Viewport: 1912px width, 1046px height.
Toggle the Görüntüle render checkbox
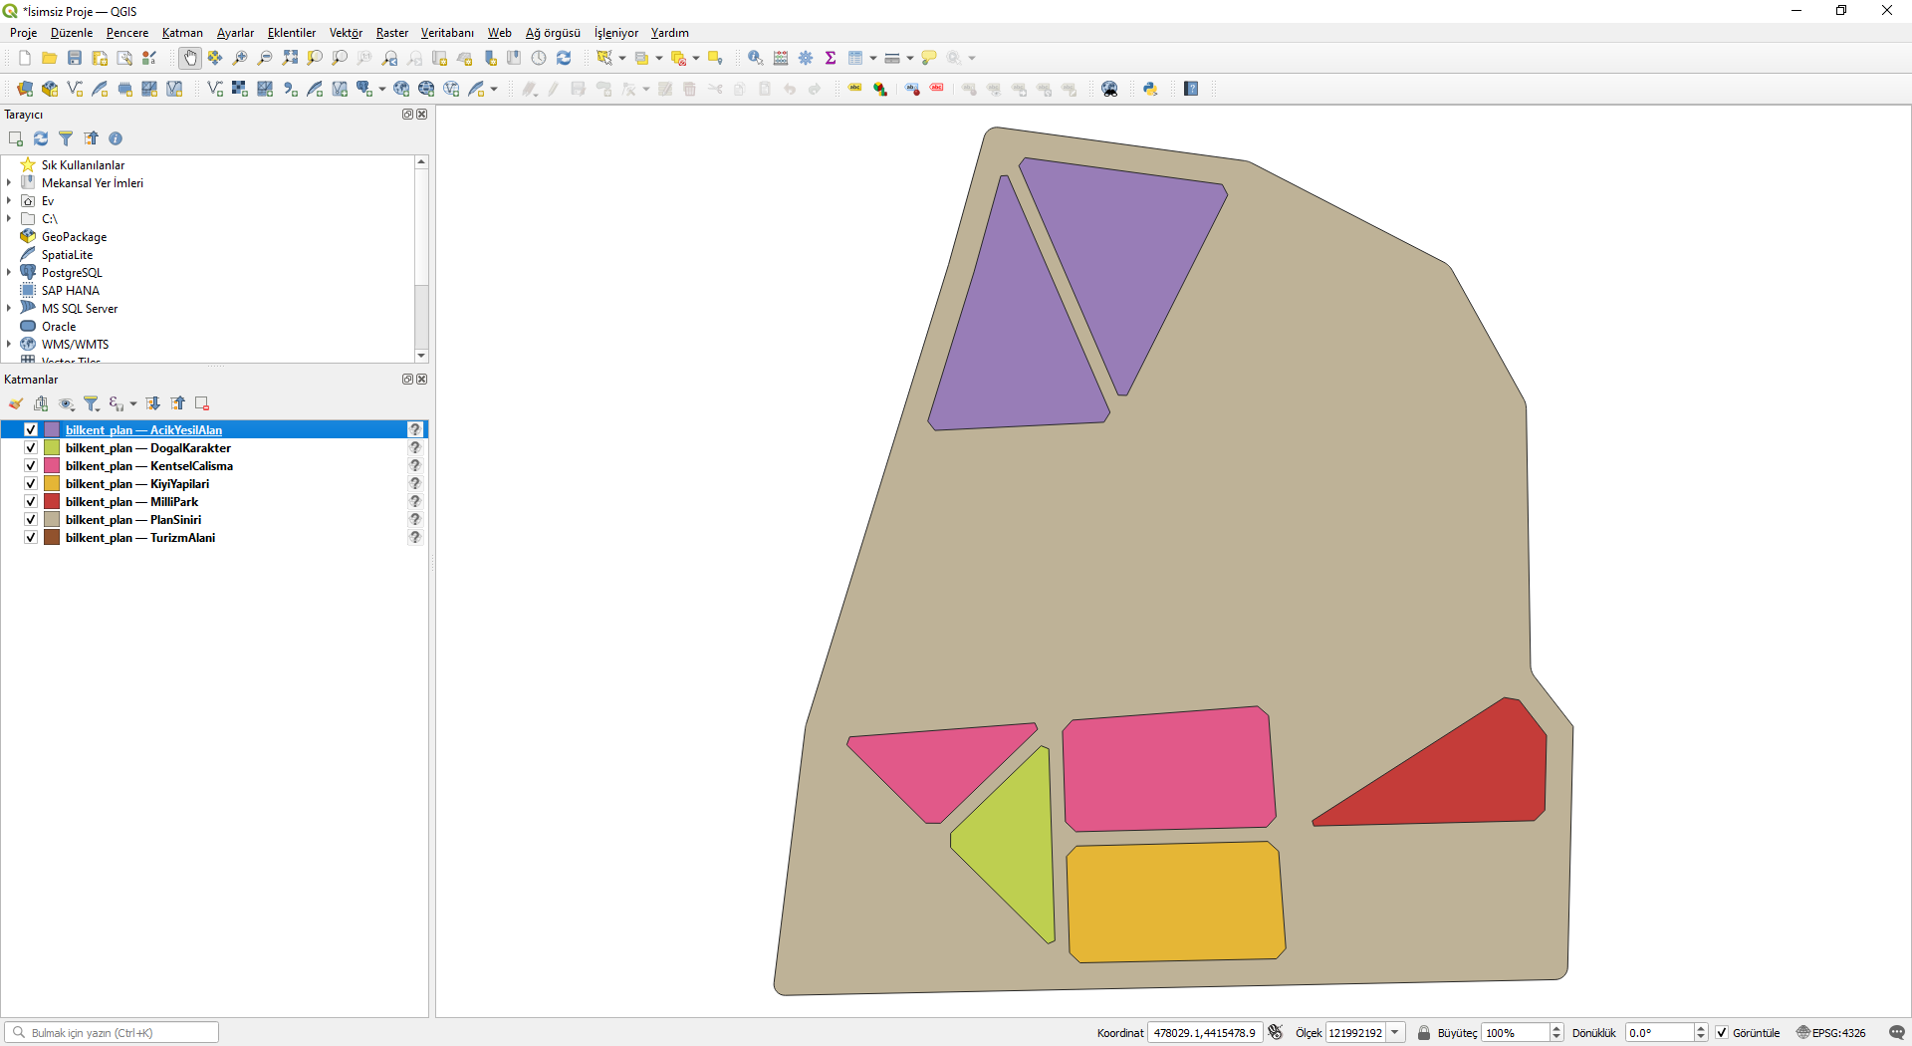click(1722, 1033)
